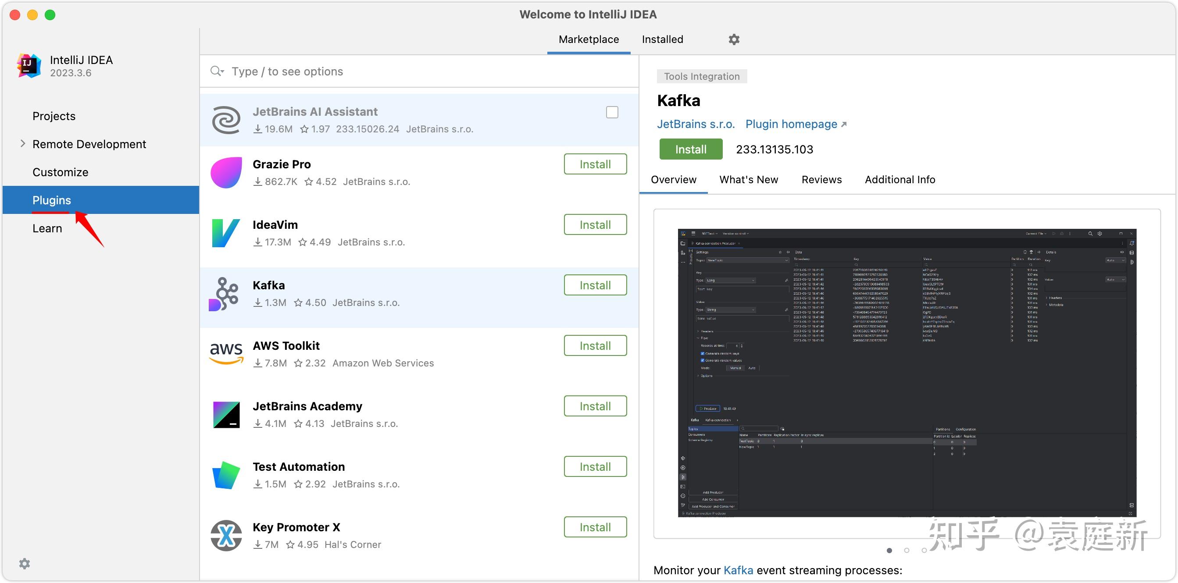Viewport: 1178px width, 583px height.
Task: Open the AWS Toolkit plugin icon
Action: point(226,353)
